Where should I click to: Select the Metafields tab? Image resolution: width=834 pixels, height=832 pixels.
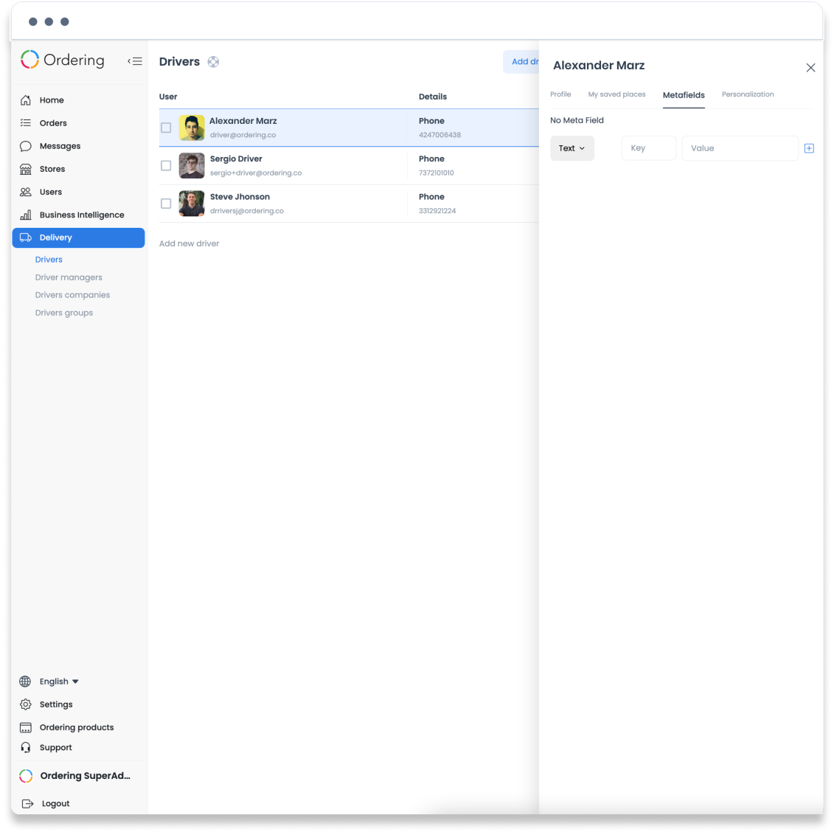[x=684, y=94]
